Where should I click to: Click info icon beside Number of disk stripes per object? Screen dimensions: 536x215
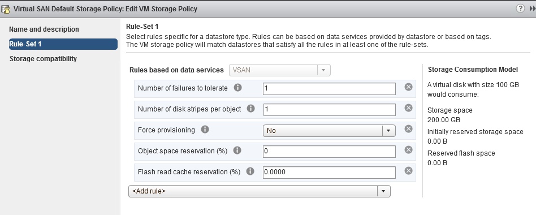click(x=250, y=109)
